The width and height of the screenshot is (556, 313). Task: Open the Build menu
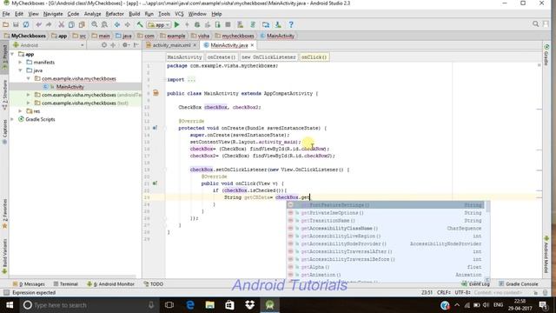[134, 14]
